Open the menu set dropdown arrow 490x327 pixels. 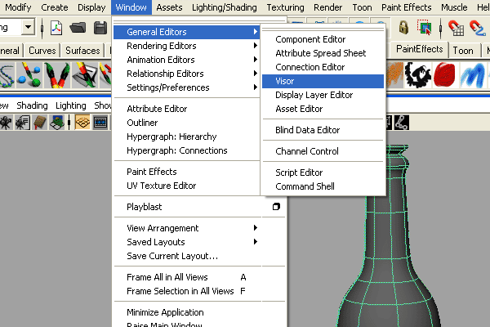pos(28,28)
